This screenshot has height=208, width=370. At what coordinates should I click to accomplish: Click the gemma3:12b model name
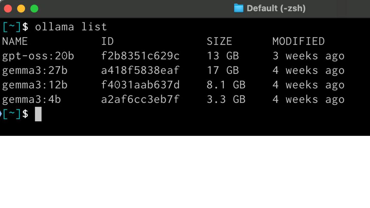(x=35, y=85)
